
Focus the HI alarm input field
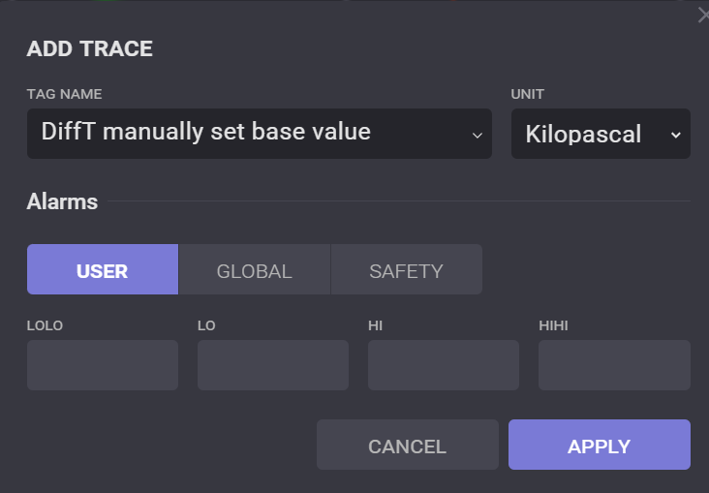click(x=444, y=365)
